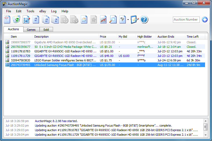Click picture icon of auction 110917811729
212x141 pixels.
tap(7, 56)
